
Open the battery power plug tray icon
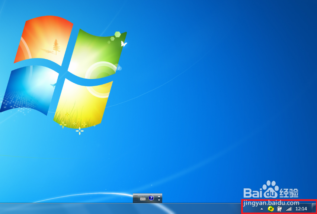click(279, 209)
